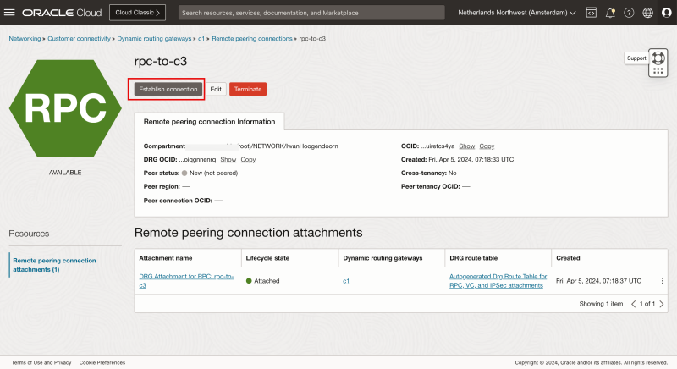Click the red Terminate button

click(x=248, y=89)
